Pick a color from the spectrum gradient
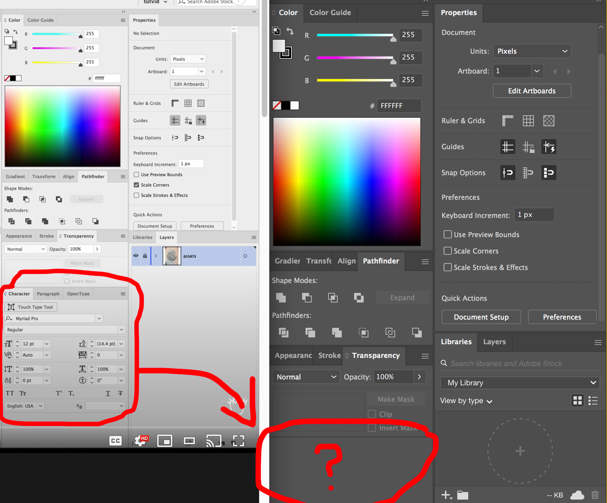 [347, 181]
